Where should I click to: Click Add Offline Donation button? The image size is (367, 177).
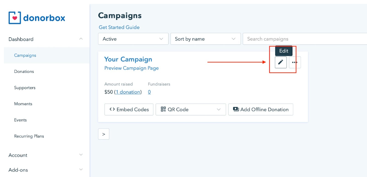point(260,110)
